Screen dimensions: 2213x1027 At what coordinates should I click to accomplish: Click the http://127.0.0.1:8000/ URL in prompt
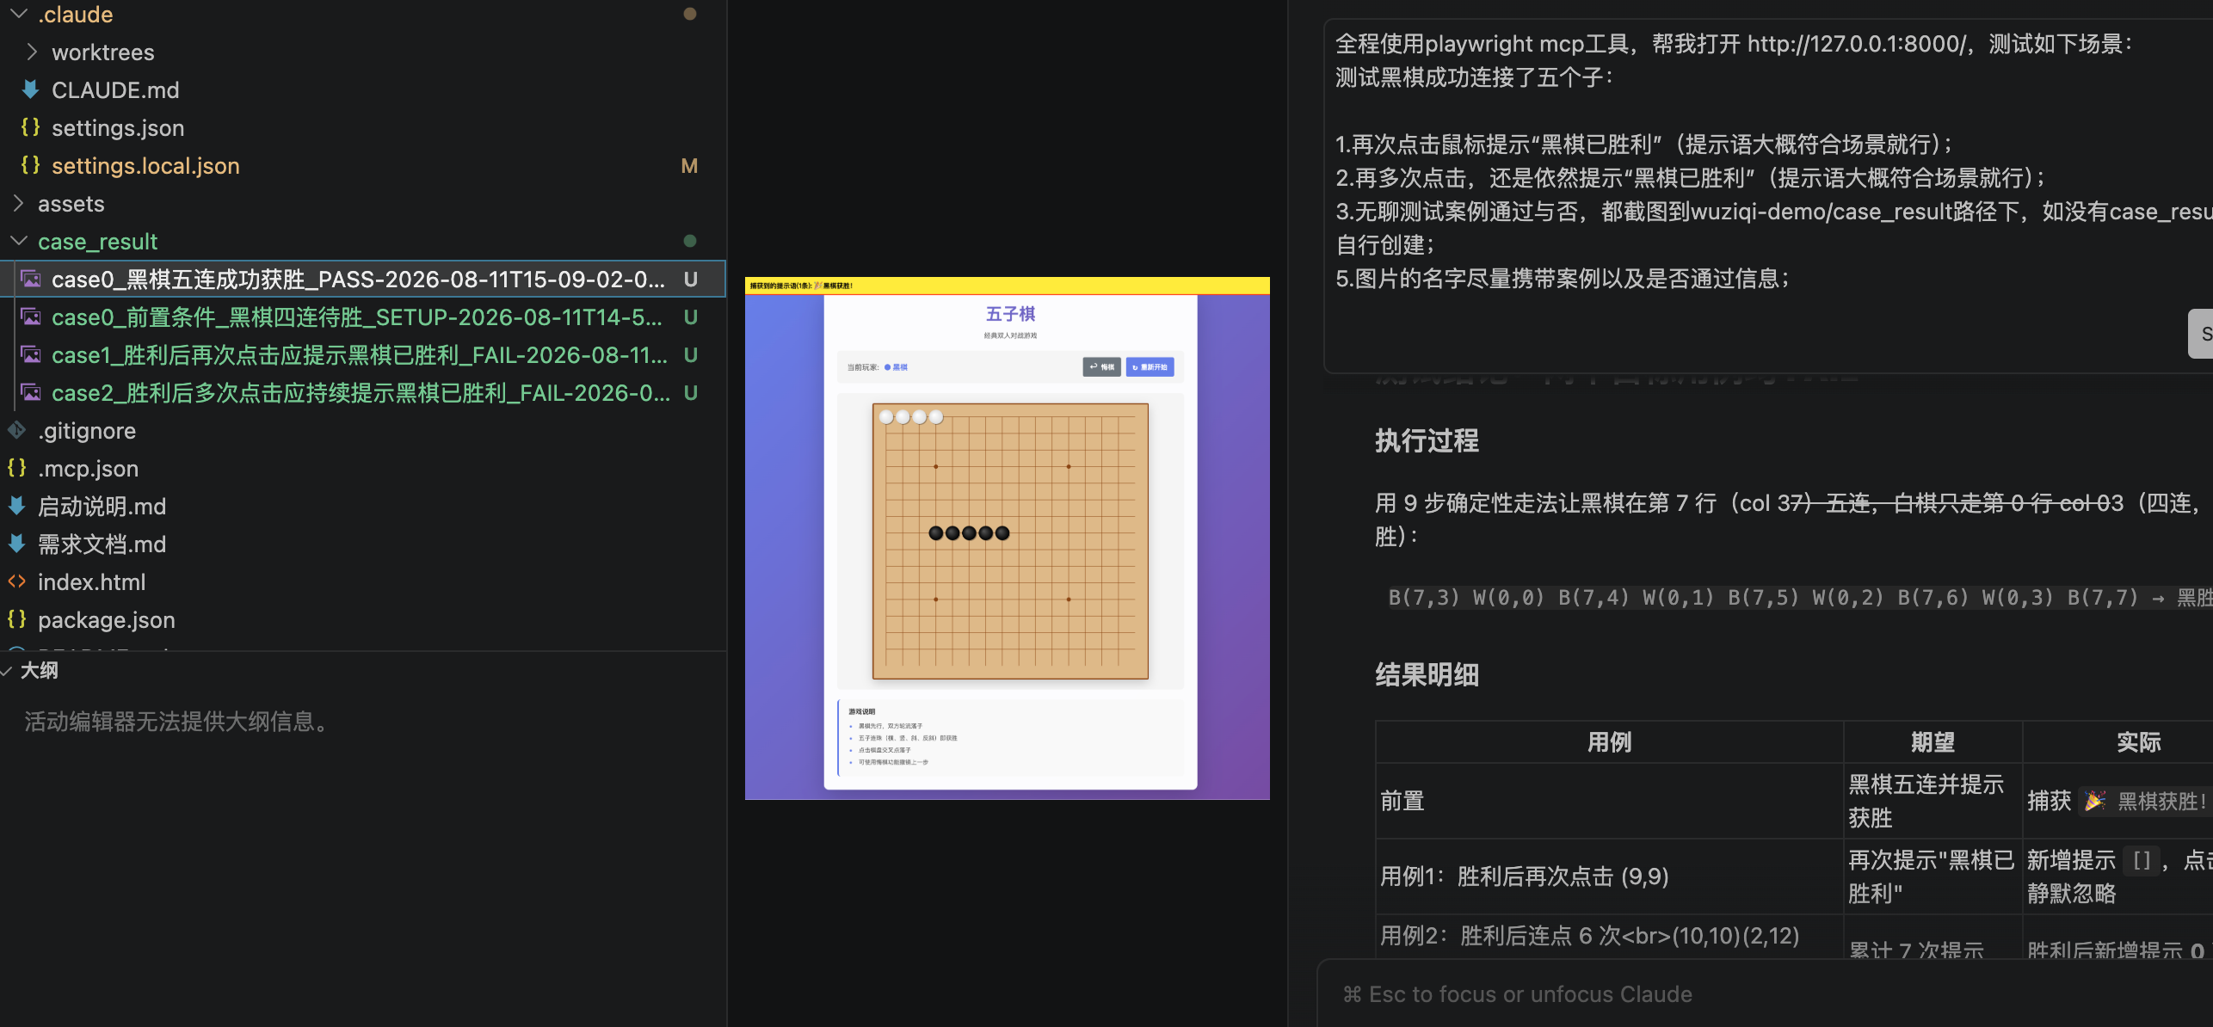(1856, 44)
